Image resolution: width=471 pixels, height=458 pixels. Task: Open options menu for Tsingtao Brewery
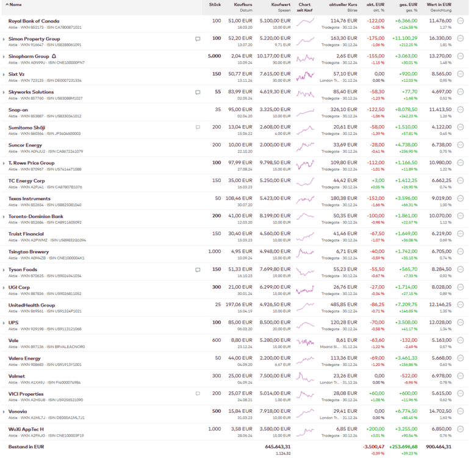[x=460, y=252]
